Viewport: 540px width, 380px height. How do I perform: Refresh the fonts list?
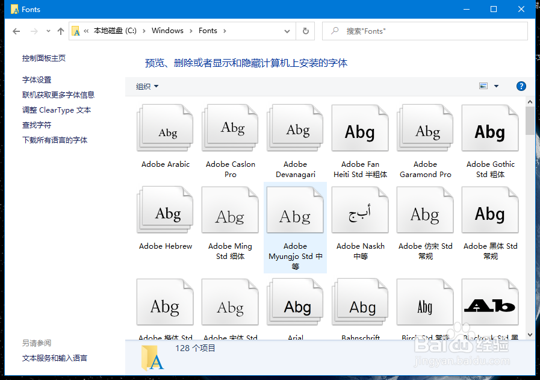tap(306, 31)
